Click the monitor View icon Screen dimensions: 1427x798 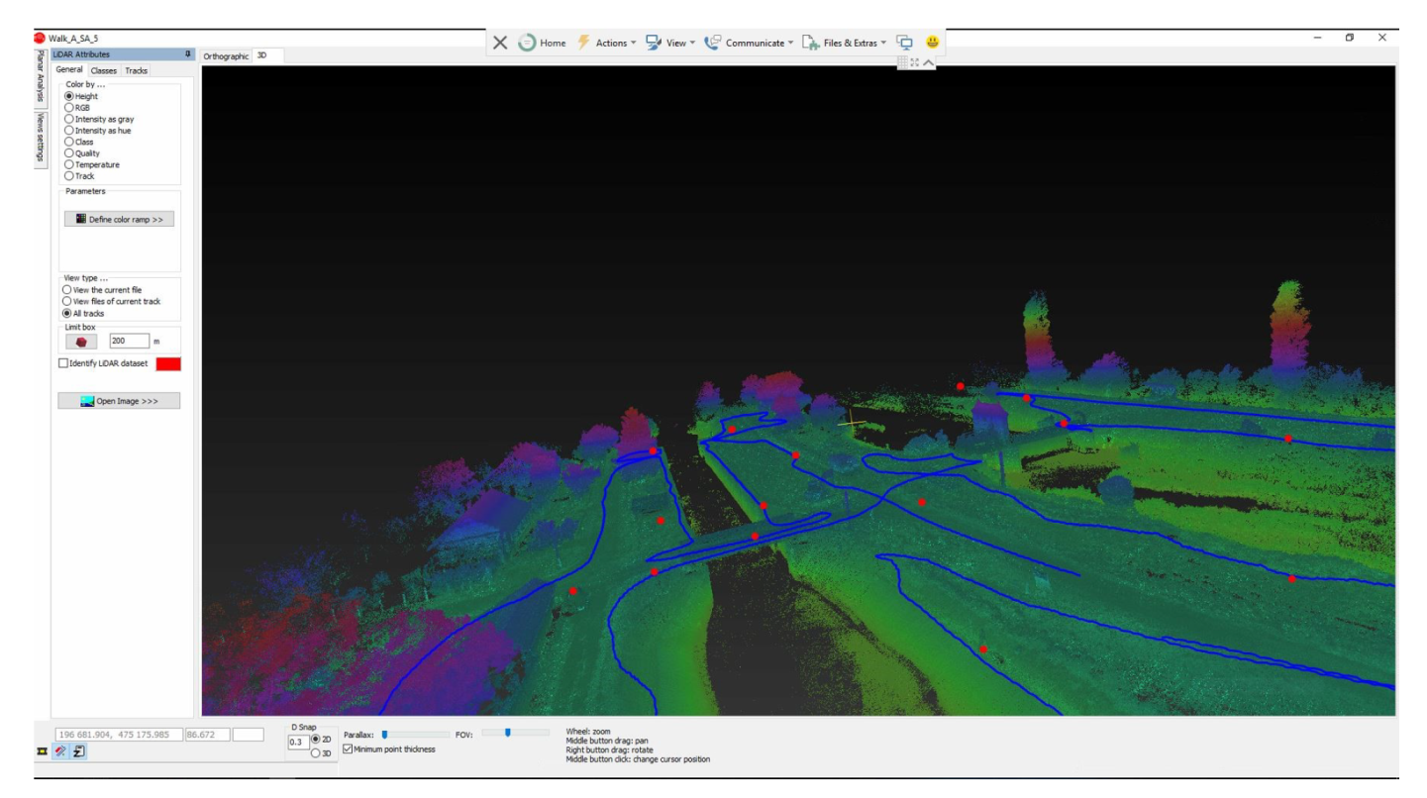tap(654, 43)
